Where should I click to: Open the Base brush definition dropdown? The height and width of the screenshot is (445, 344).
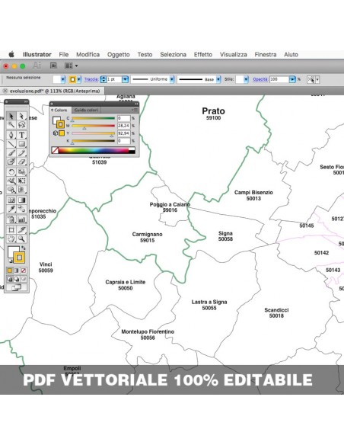[218, 79]
